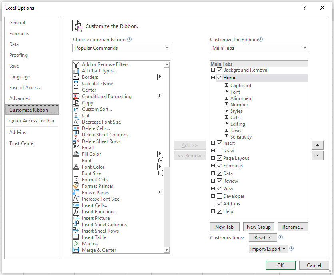
Task: Enable the Developer tab checkbox
Action: [x=219, y=196]
